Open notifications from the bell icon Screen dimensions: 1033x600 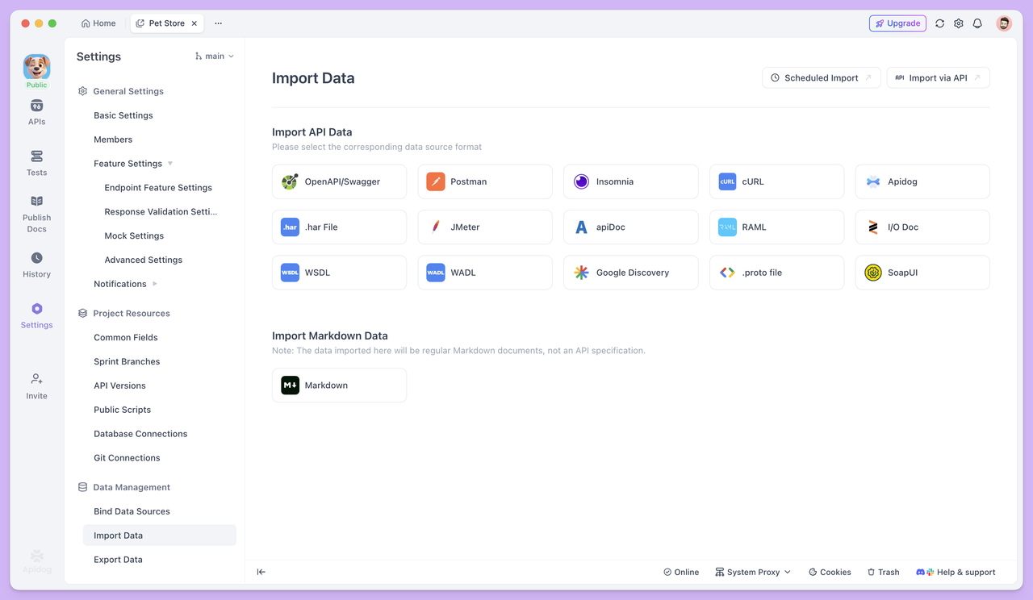click(x=977, y=23)
